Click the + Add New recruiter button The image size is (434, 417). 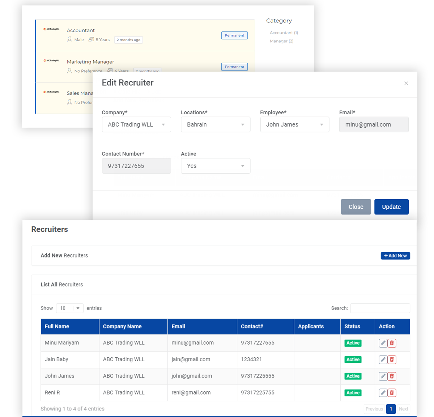click(395, 256)
